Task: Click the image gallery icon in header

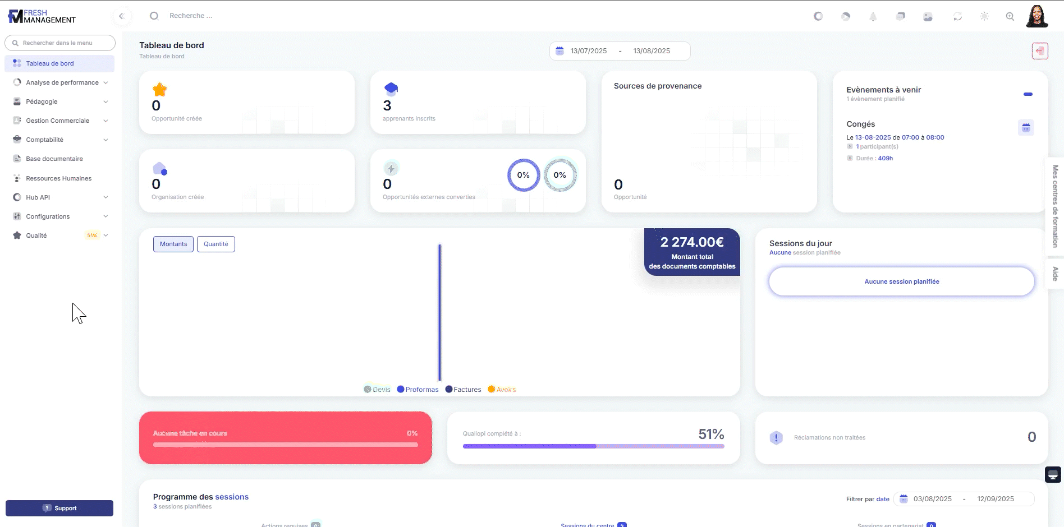Action: coord(928,17)
